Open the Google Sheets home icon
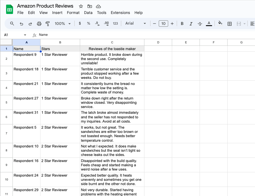The height and width of the screenshot is (196, 255). [9, 9]
